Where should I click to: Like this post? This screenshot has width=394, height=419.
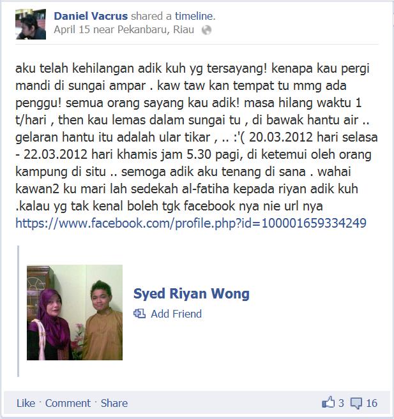(x=26, y=403)
